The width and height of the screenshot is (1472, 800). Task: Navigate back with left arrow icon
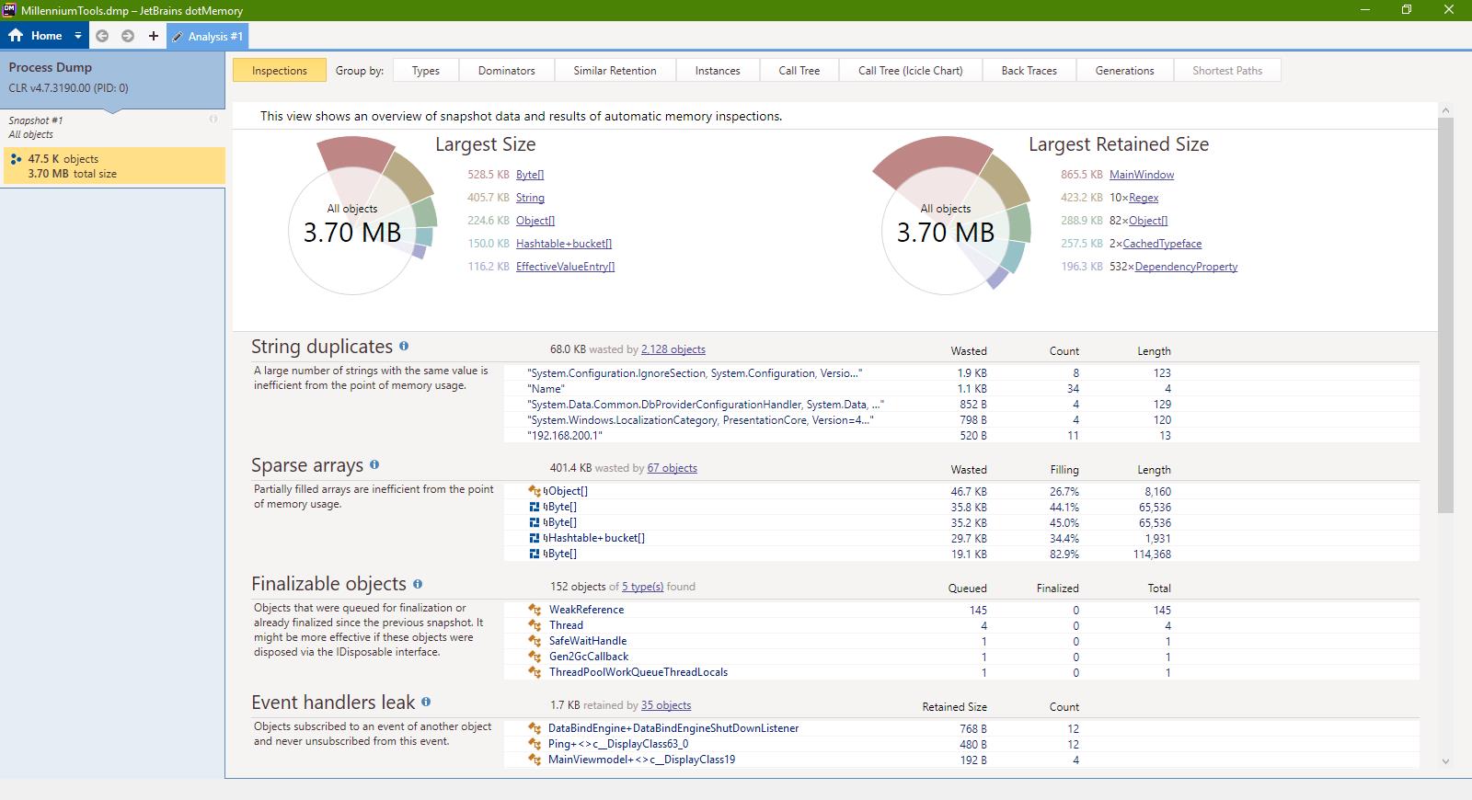[x=102, y=36]
